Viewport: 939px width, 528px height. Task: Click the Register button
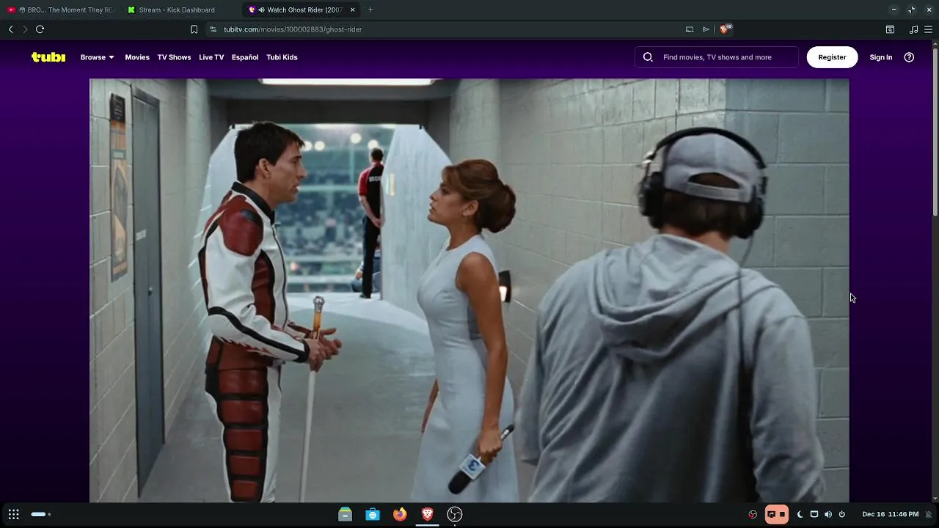(832, 57)
